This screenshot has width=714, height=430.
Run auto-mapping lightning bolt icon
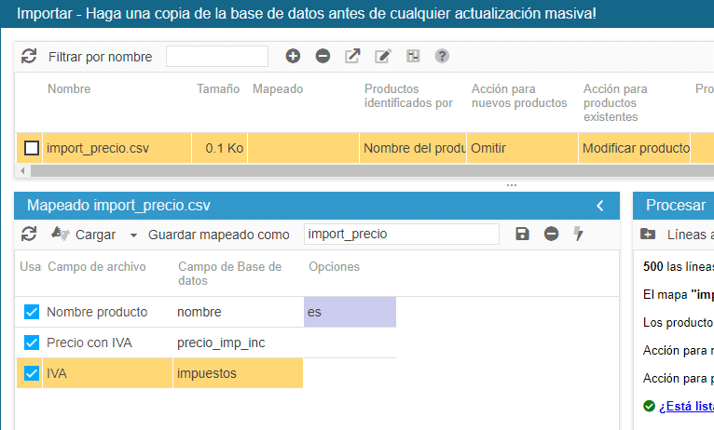click(578, 234)
